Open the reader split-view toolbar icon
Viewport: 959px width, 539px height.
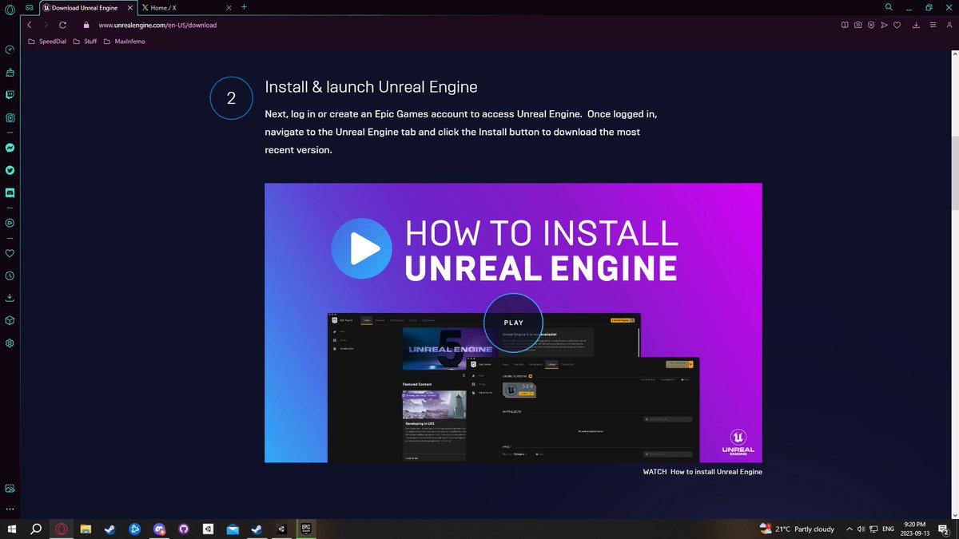[845, 25]
